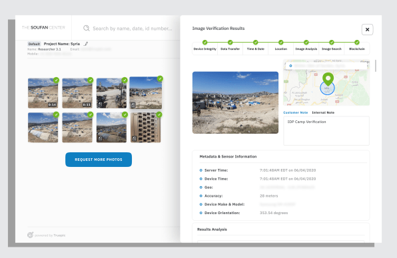Select the Image Search step
The width and height of the screenshot is (397, 258).
[332, 49]
